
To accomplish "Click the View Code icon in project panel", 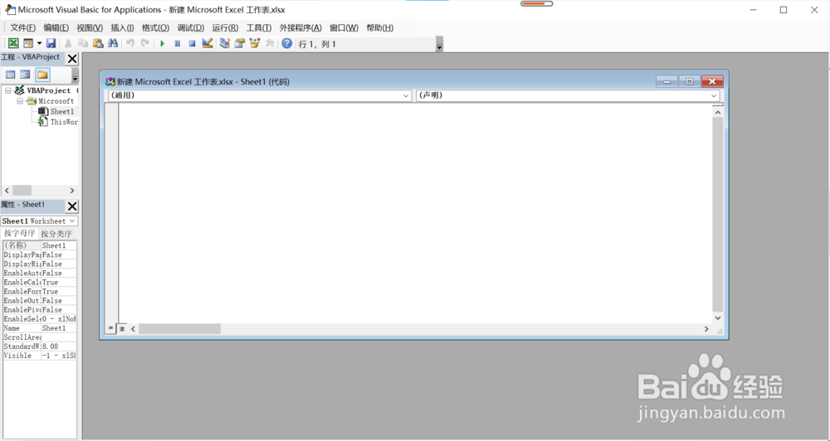I will 10,75.
